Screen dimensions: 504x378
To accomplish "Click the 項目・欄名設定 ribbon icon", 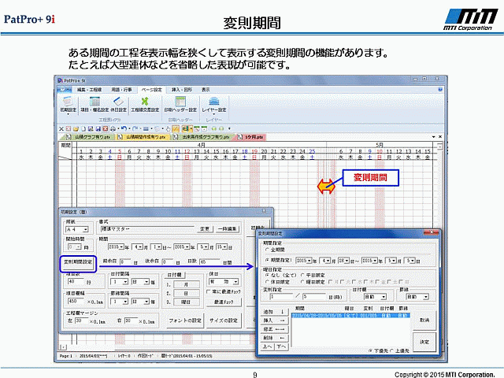I will (94, 105).
